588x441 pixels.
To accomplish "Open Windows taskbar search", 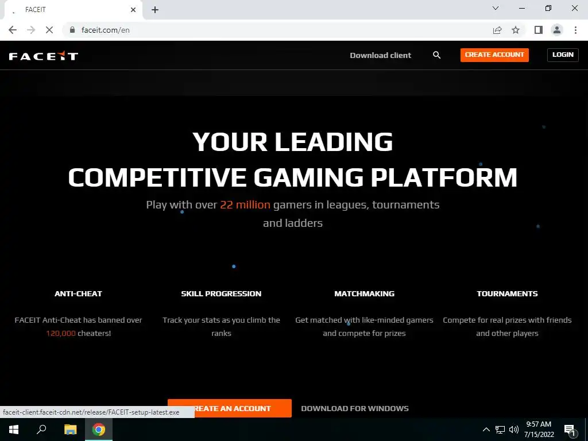I will [x=41, y=430].
